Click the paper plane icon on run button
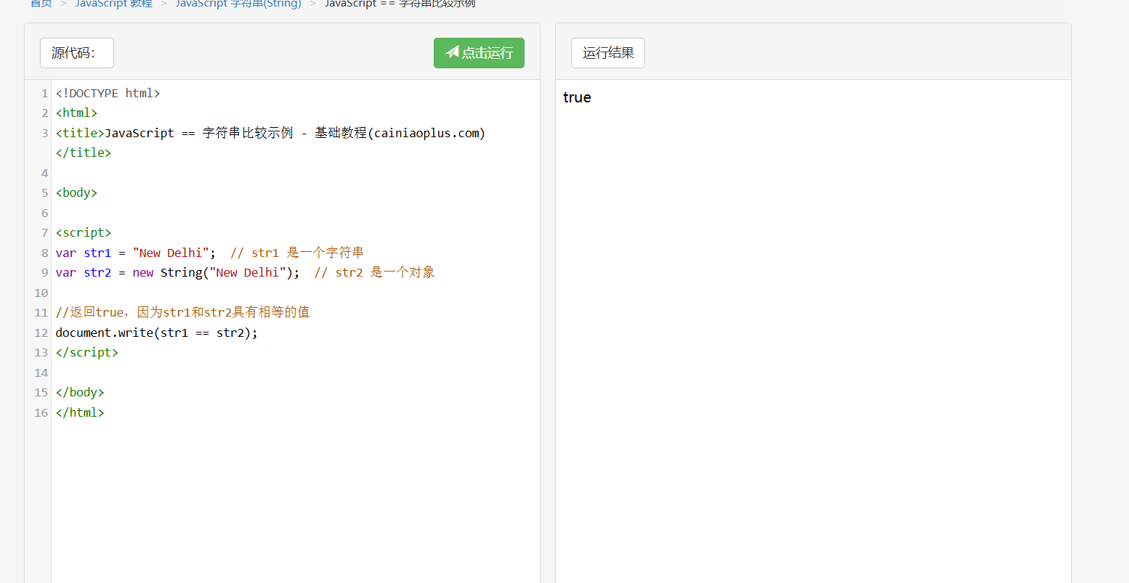The height and width of the screenshot is (583, 1129). 452,52
